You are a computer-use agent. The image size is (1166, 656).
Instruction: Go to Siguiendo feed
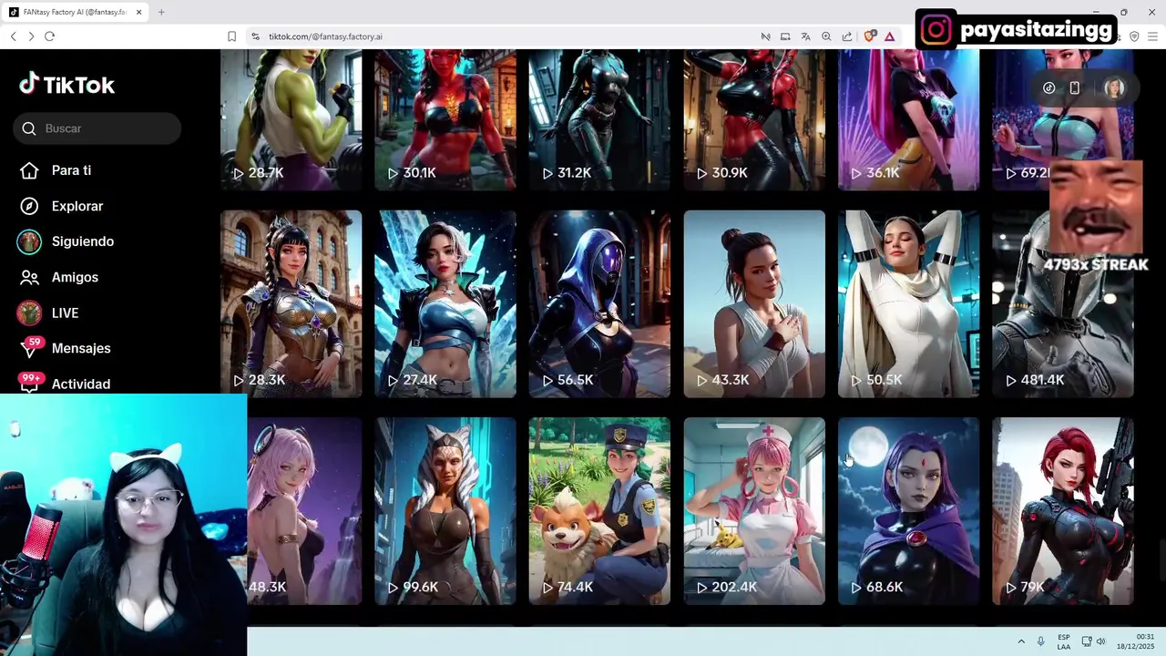[83, 241]
